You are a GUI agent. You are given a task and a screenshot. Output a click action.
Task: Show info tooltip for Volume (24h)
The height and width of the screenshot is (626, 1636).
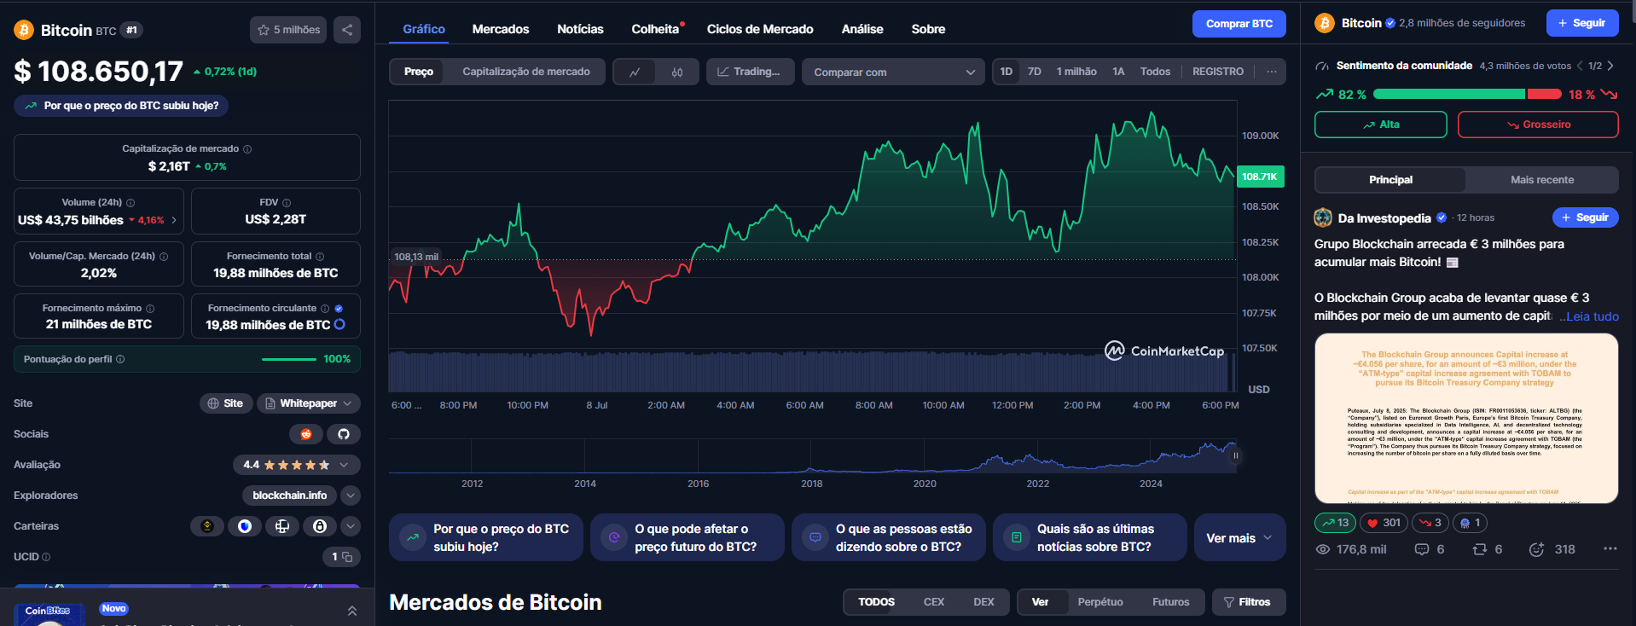[131, 203]
